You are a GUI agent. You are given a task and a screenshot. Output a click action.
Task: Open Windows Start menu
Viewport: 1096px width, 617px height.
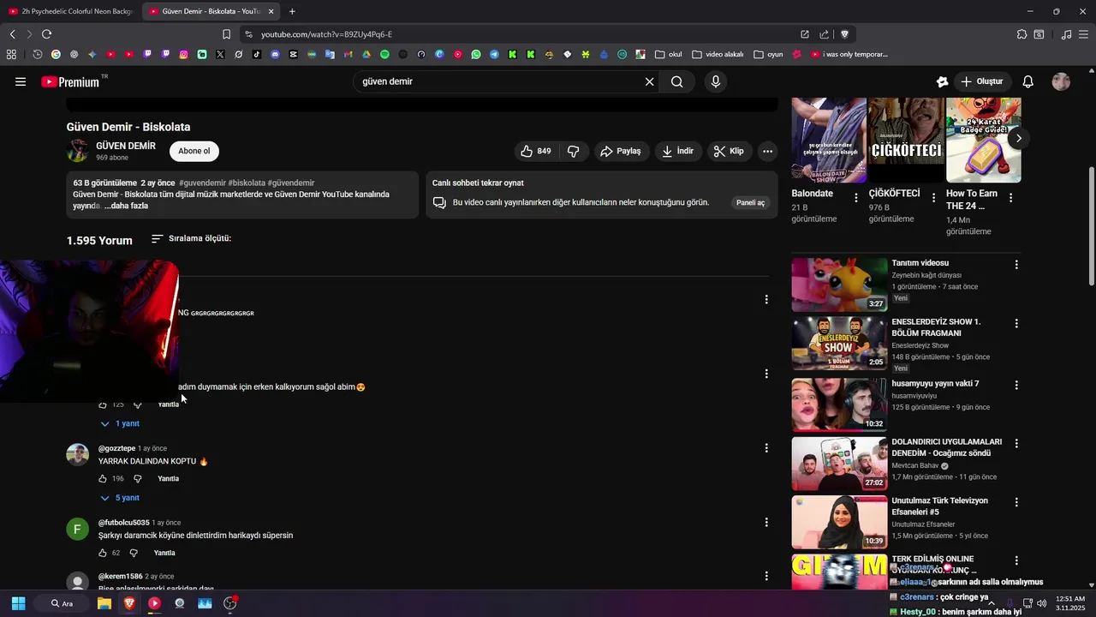coord(18,603)
